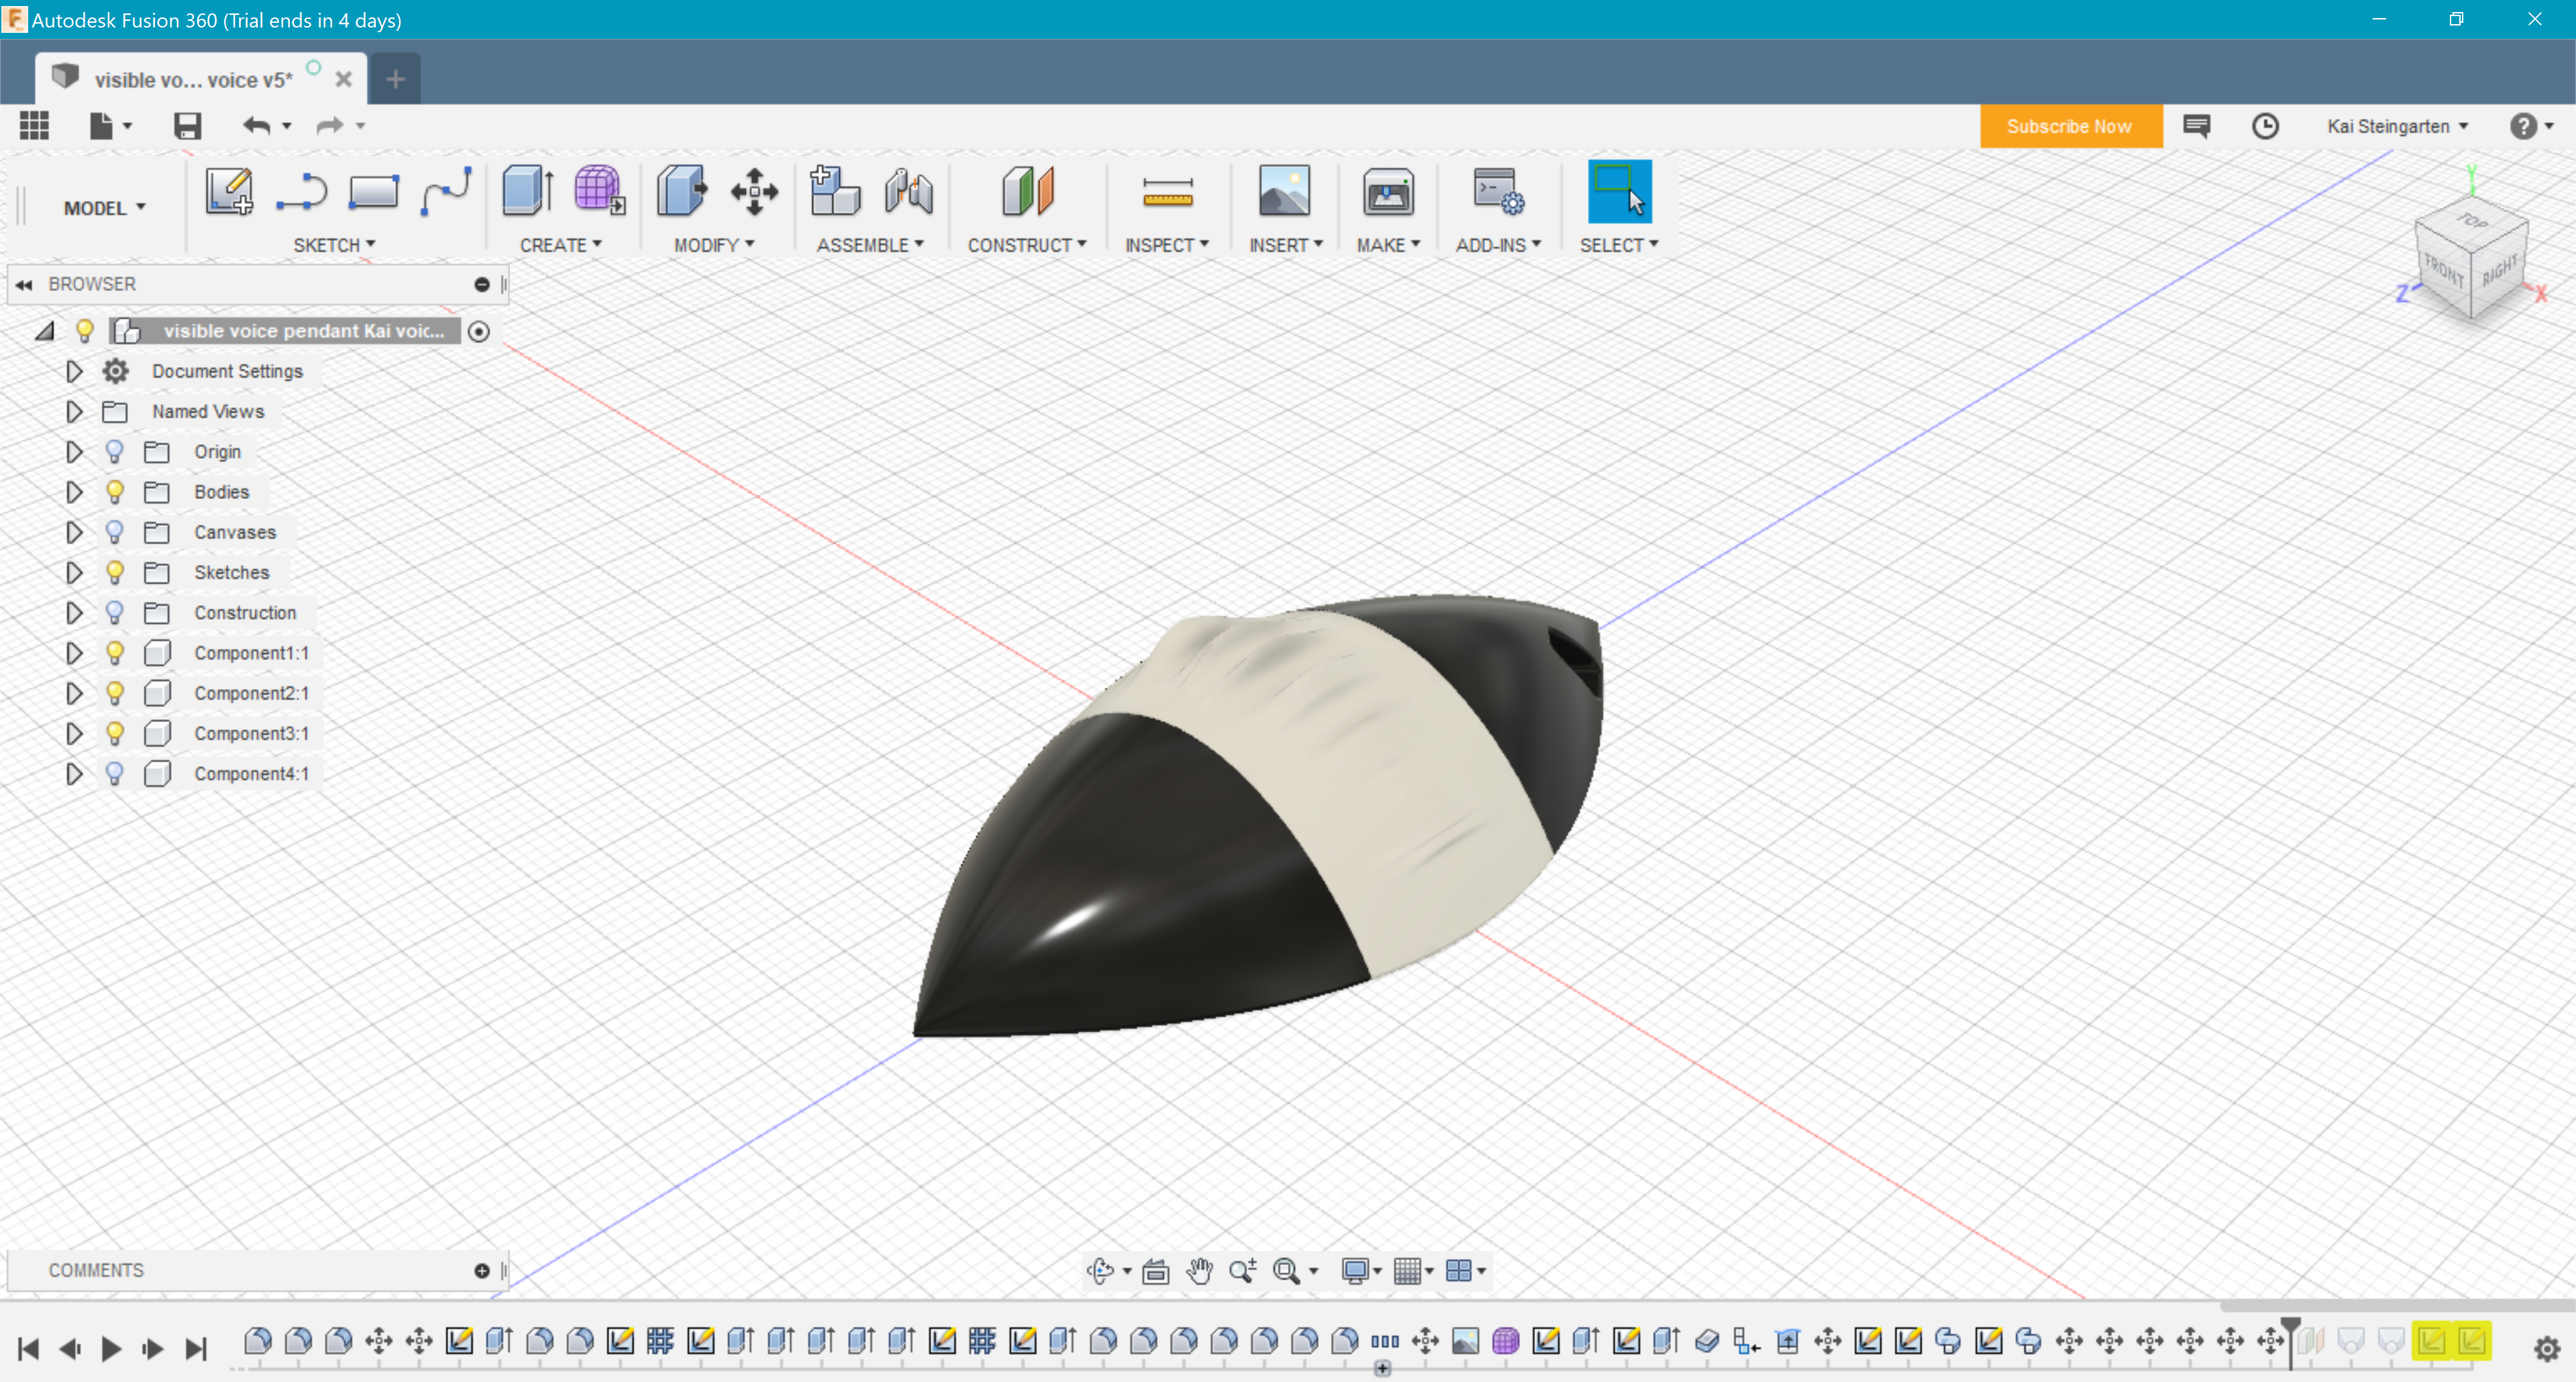Open the CONSTRUCT menu

1026,245
